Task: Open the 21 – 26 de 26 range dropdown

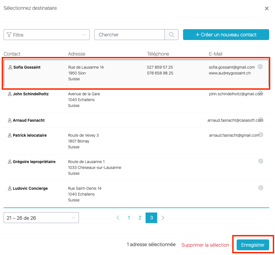Action: pos(41,218)
